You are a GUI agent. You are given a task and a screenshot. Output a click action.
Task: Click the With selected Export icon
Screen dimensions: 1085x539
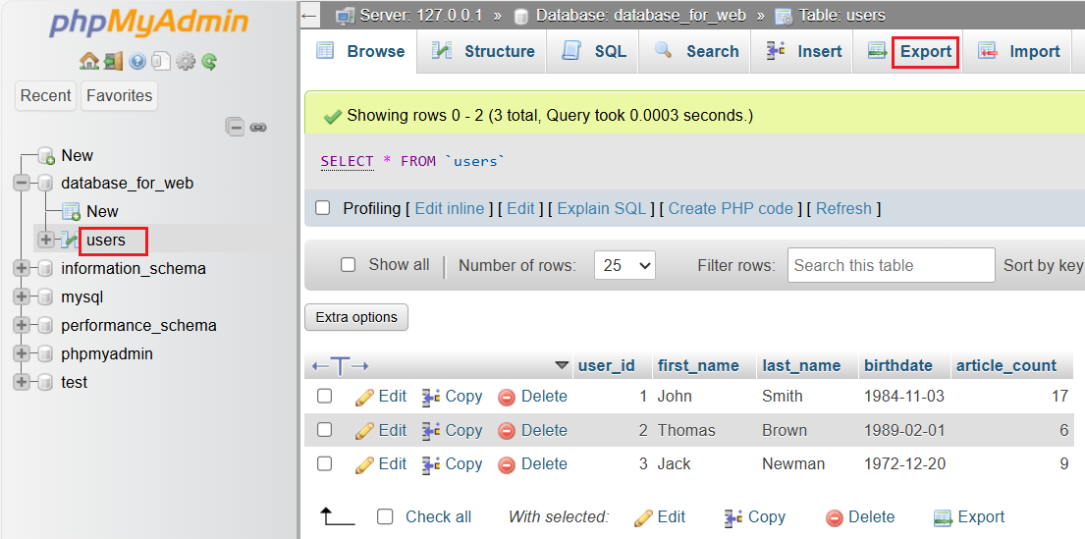(944, 516)
